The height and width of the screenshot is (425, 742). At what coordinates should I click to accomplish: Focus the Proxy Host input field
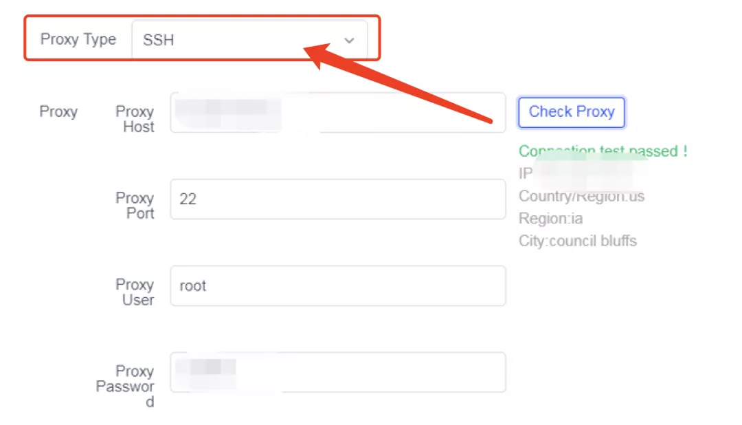338,112
